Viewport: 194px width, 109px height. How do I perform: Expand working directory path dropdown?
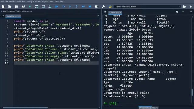pos(180,7)
